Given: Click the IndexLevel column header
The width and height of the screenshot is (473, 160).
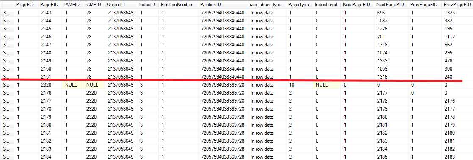Looking at the screenshot, I should coord(326,5).
